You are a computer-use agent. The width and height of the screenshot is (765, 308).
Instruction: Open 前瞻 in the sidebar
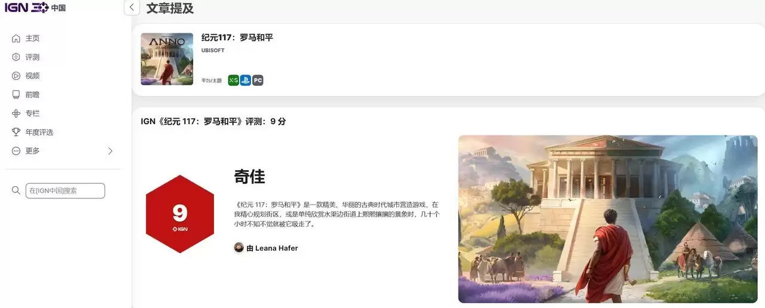point(32,94)
